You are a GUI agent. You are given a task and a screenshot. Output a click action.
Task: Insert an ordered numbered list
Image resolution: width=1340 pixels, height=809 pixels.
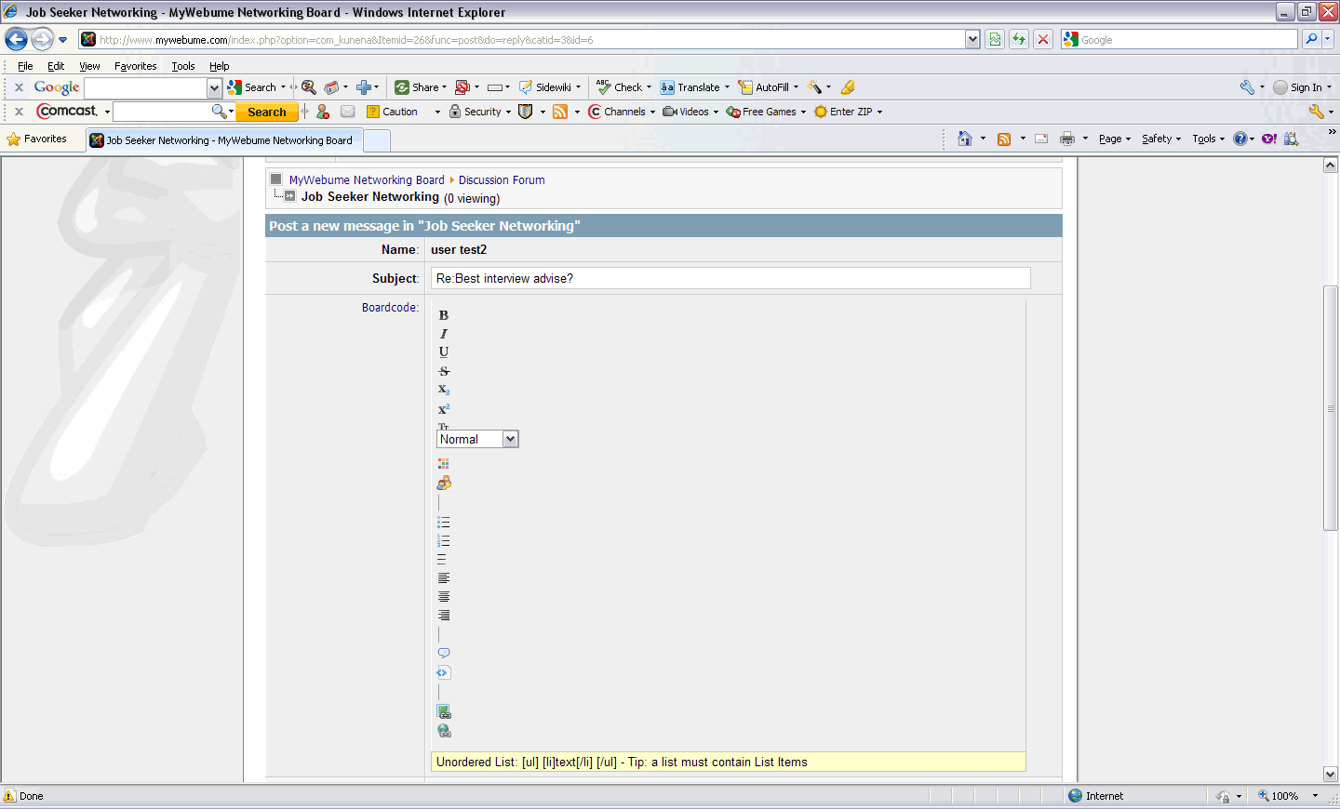coord(444,540)
